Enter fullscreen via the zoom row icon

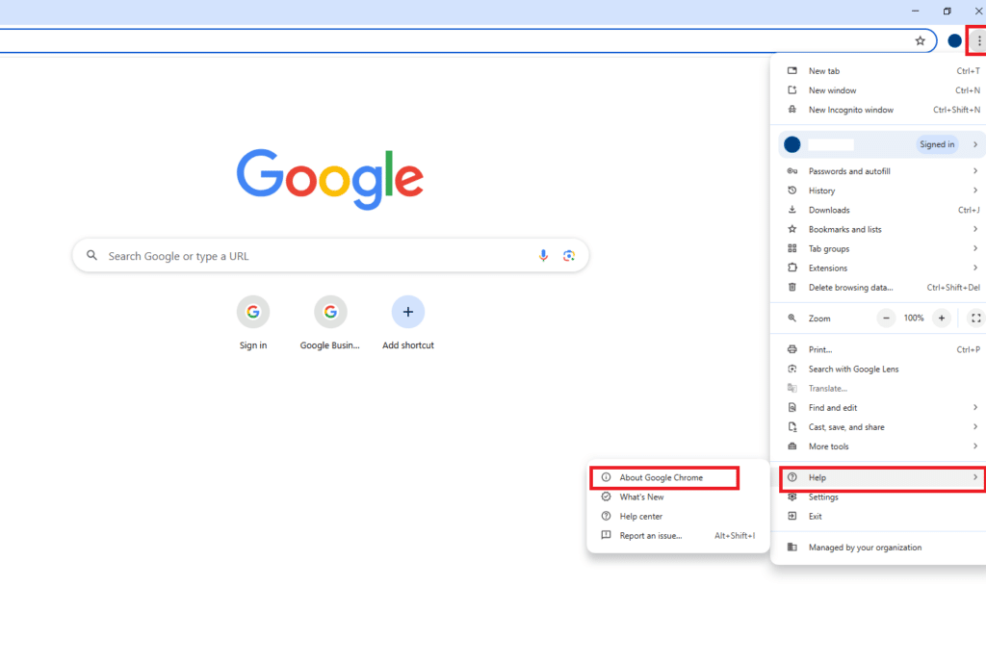(975, 318)
